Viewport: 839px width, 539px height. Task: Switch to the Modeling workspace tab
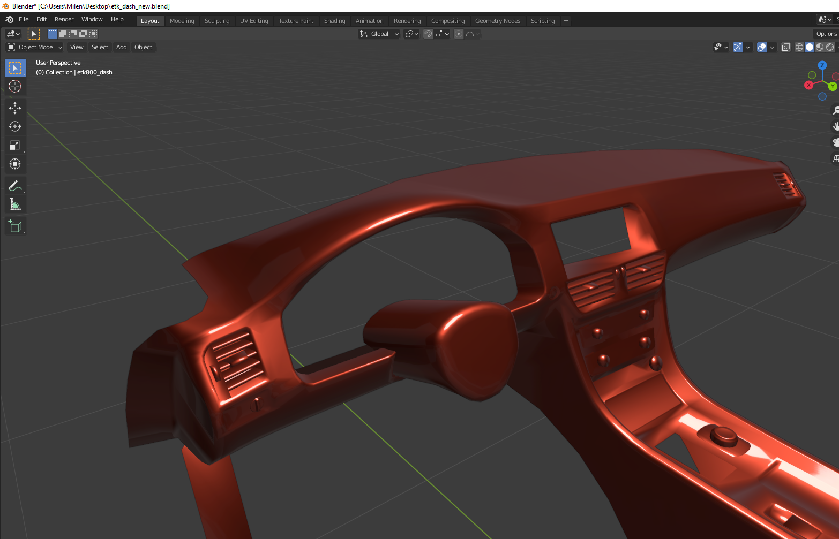(x=182, y=21)
